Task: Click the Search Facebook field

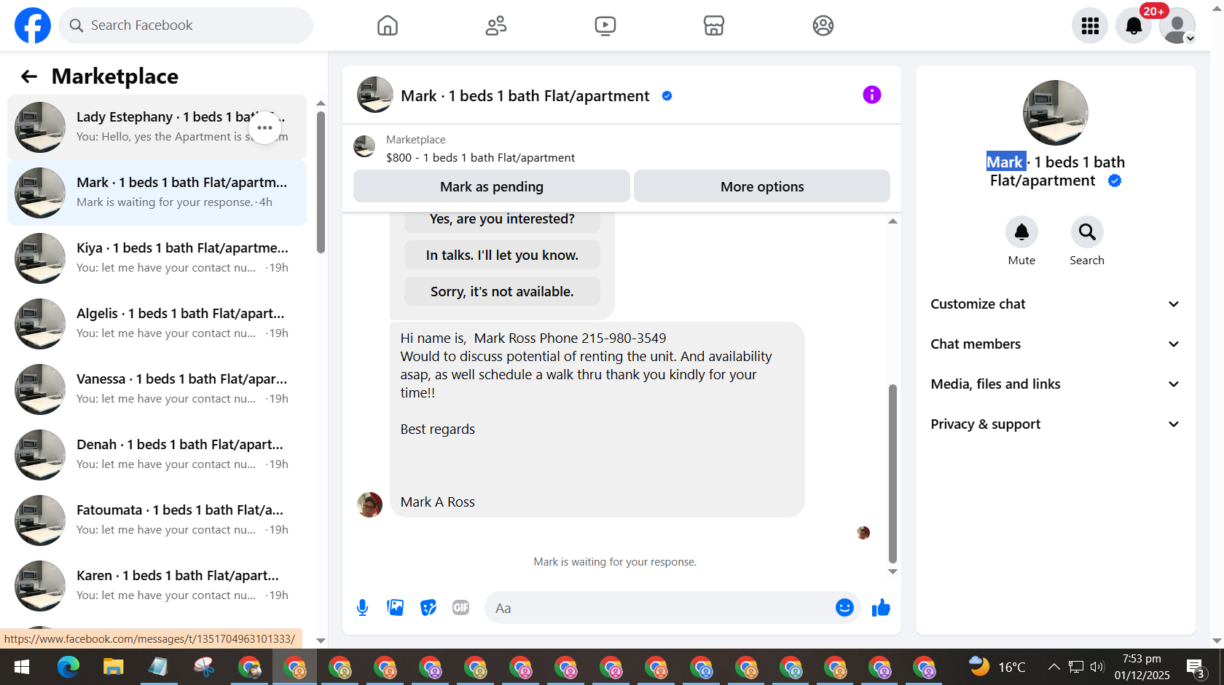Action: tap(186, 25)
